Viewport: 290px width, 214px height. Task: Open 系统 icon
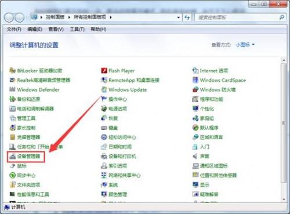[x=104, y=184]
